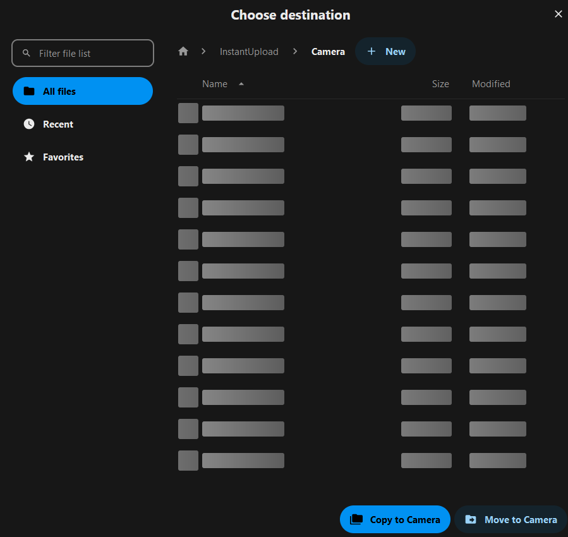Click the folder-arrow icon on Move to Camera
The height and width of the screenshot is (537, 568).
click(x=471, y=519)
